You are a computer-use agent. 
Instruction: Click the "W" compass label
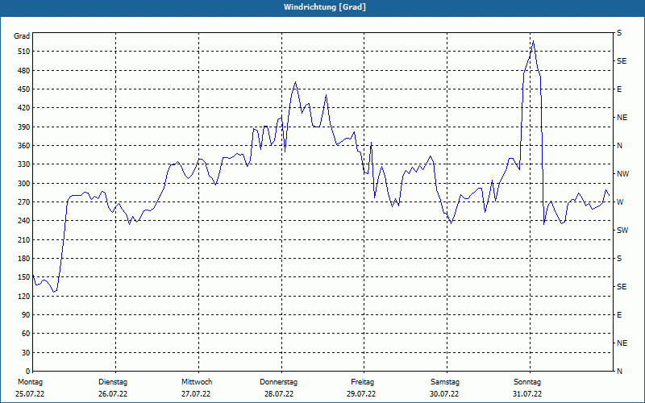(619, 202)
